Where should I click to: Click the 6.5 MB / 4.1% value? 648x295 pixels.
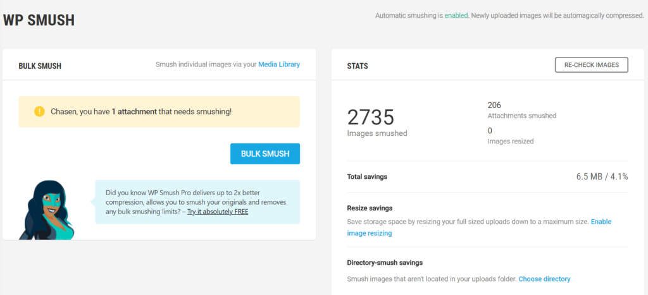pos(602,177)
